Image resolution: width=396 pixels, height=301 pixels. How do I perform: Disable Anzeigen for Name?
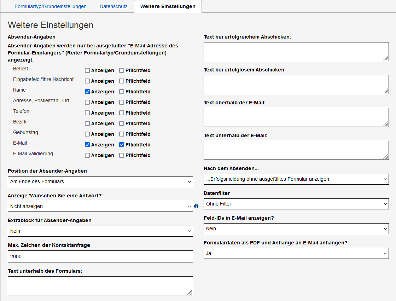[87, 91]
